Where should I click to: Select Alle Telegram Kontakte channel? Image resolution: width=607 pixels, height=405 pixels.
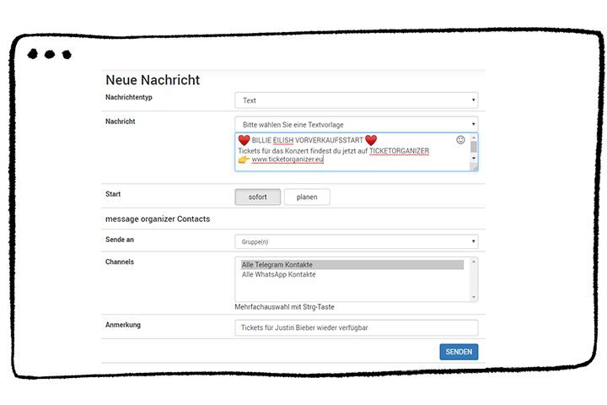point(352,265)
